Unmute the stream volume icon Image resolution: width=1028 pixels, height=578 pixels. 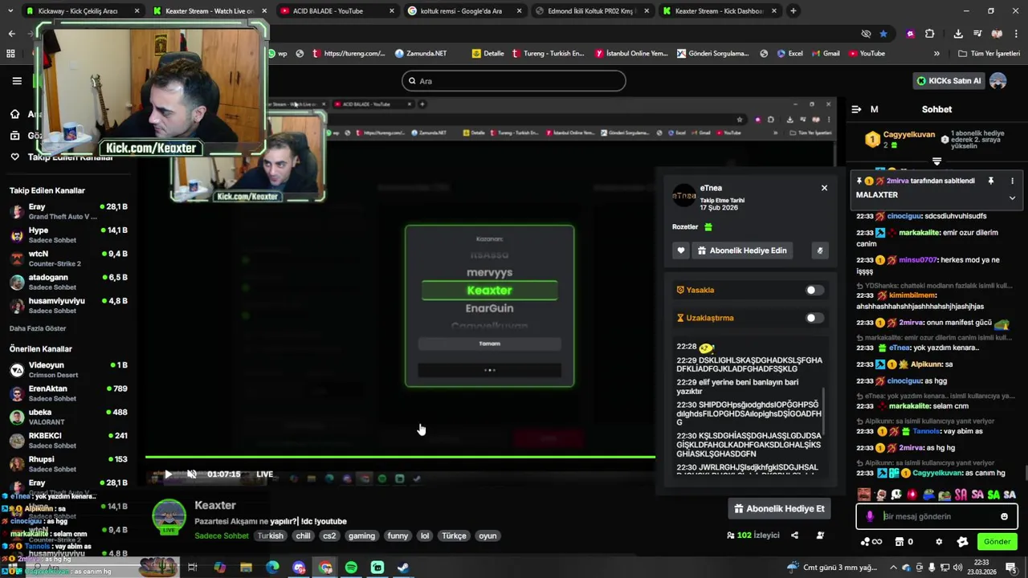pos(191,474)
